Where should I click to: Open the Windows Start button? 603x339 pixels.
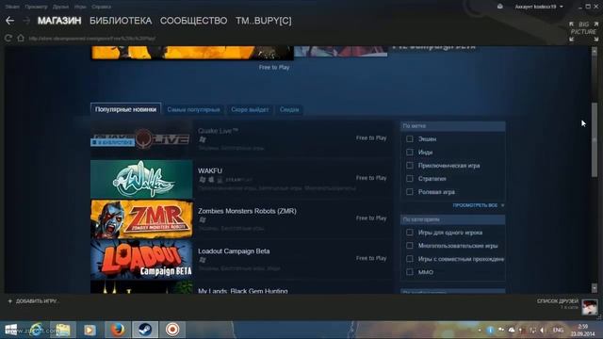tap(10, 330)
